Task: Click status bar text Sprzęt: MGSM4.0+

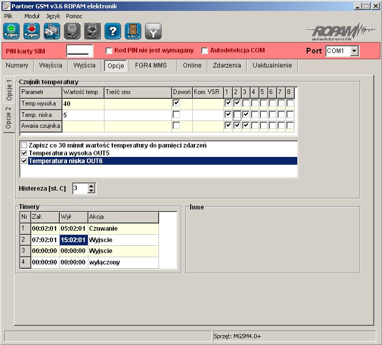Action: [237, 336]
